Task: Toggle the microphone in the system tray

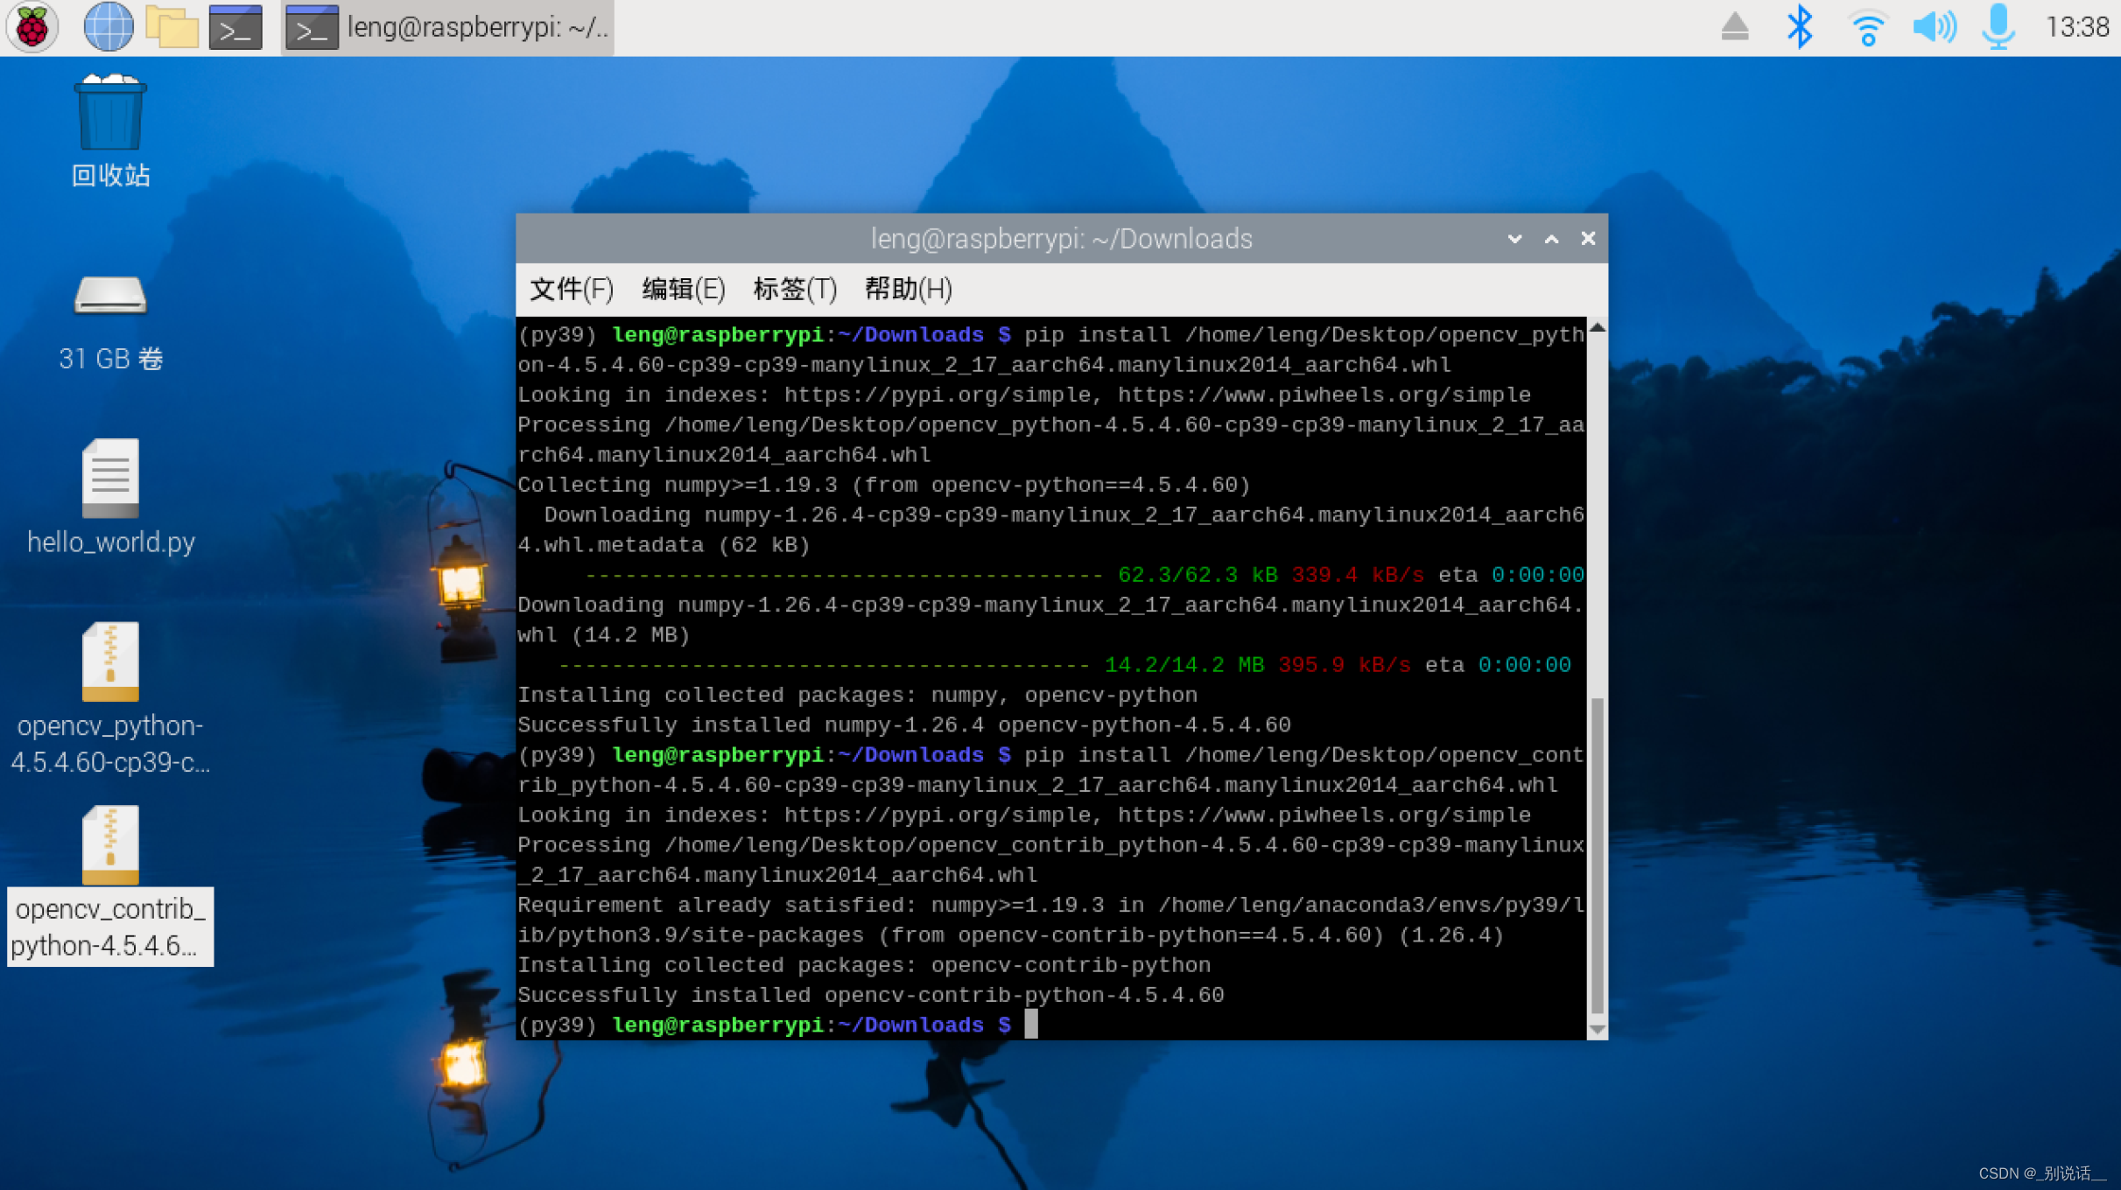Action: pos(1998,27)
